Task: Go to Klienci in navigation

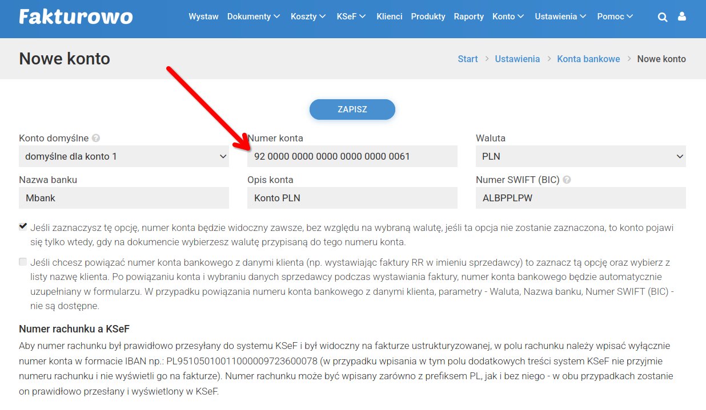Action: coord(389,17)
